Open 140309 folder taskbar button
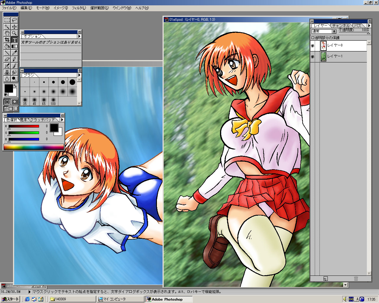Image resolution: width=379 pixels, height=303 pixels. pos(73,299)
